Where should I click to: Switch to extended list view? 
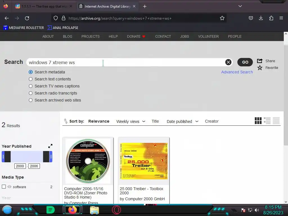point(267,121)
